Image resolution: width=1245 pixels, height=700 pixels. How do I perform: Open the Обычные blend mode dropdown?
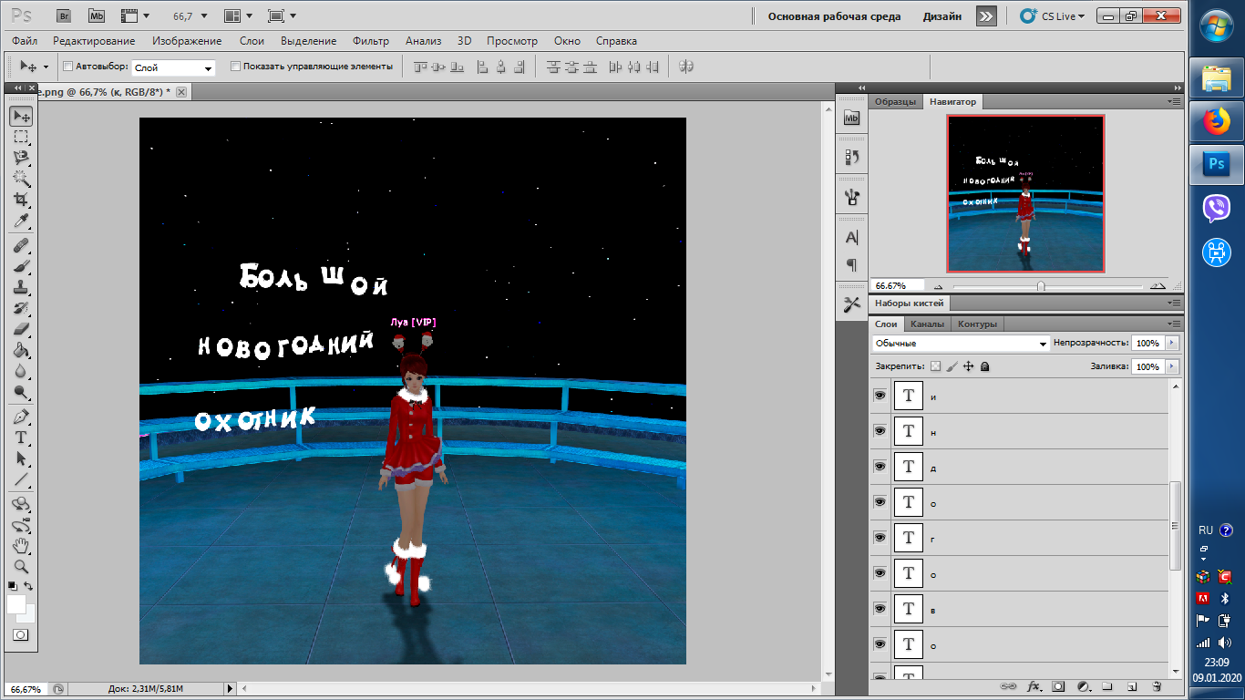pyautogui.click(x=961, y=344)
